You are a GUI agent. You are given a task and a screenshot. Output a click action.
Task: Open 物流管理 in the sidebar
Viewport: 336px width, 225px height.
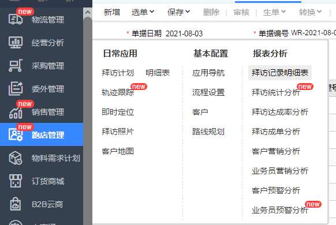(x=48, y=20)
